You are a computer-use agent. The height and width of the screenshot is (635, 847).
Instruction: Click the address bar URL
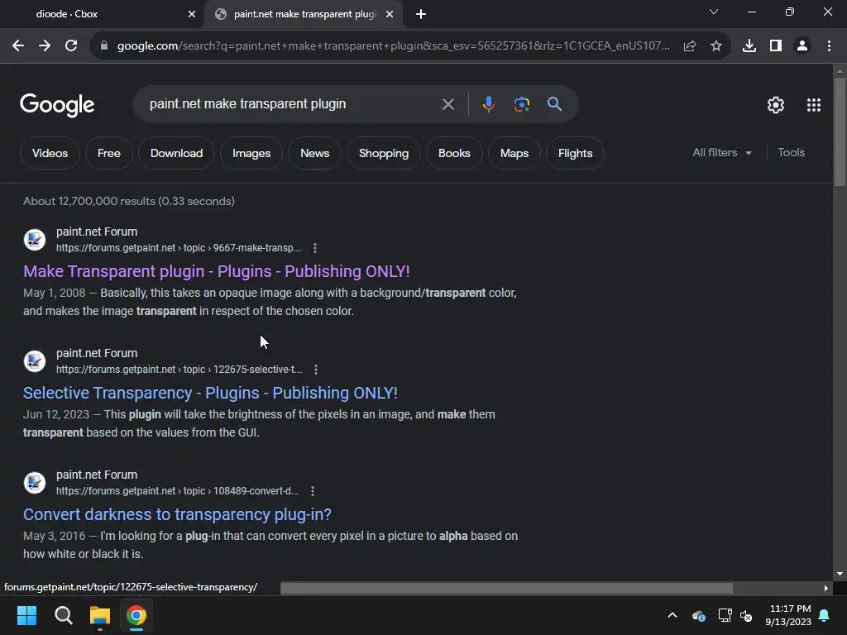393,46
